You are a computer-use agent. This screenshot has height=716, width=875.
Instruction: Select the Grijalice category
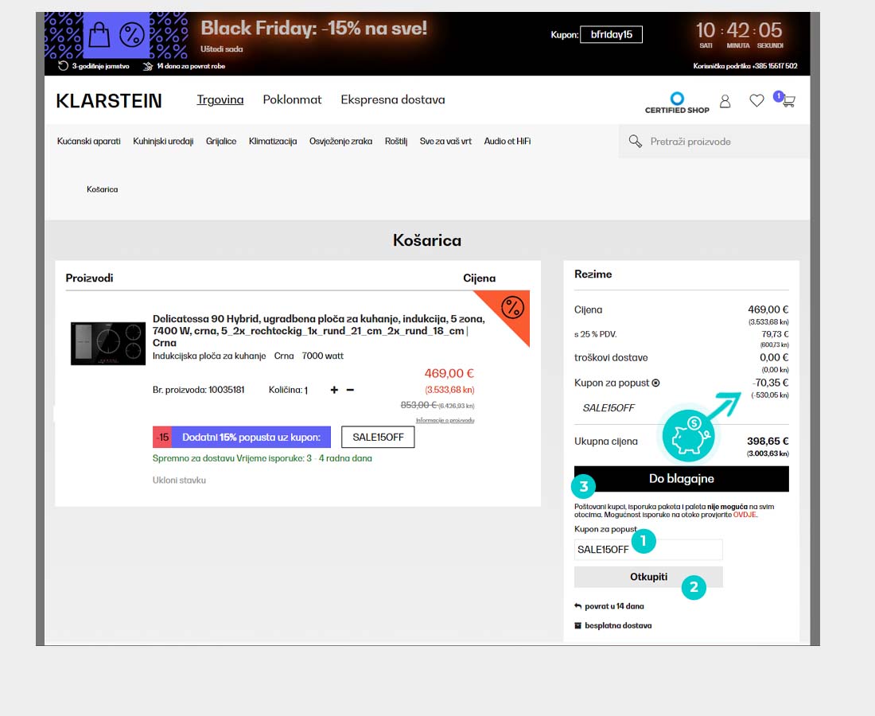(221, 141)
